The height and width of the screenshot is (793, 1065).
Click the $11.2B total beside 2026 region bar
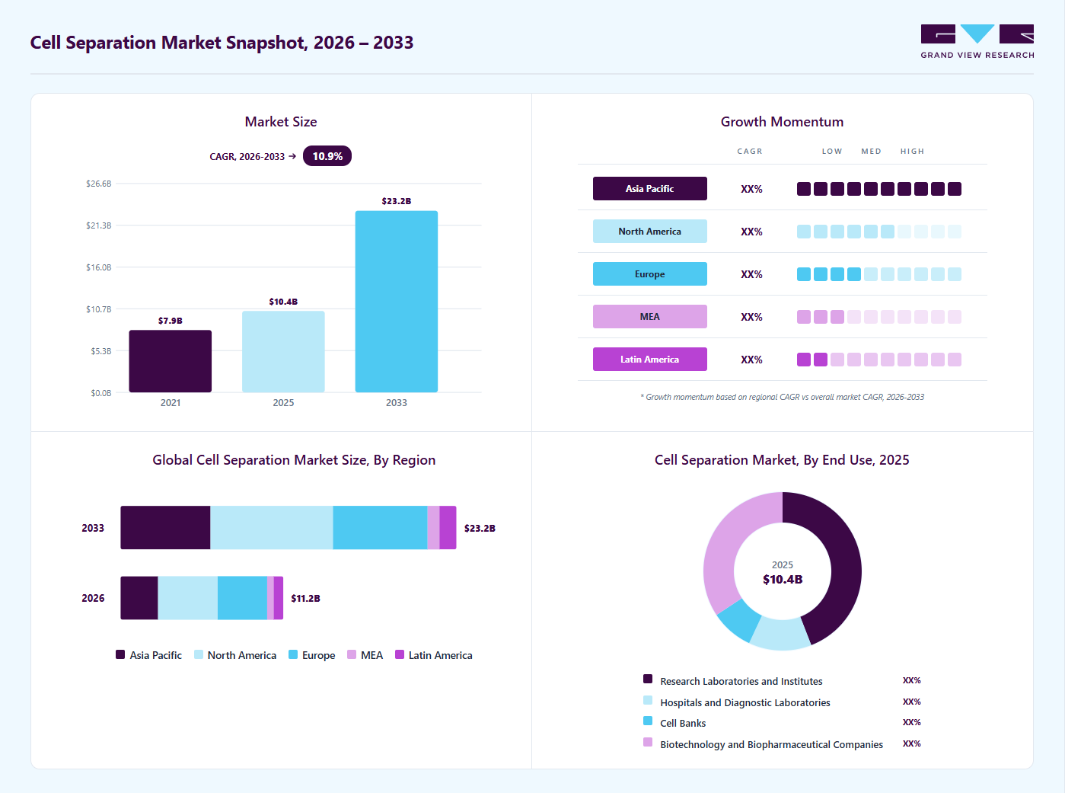pos(305,599)
